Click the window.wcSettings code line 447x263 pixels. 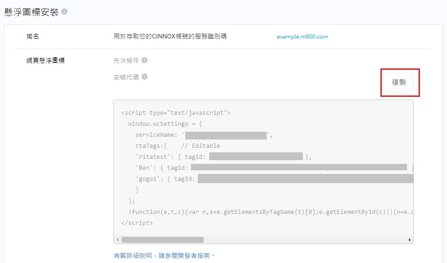pos(165,124)
